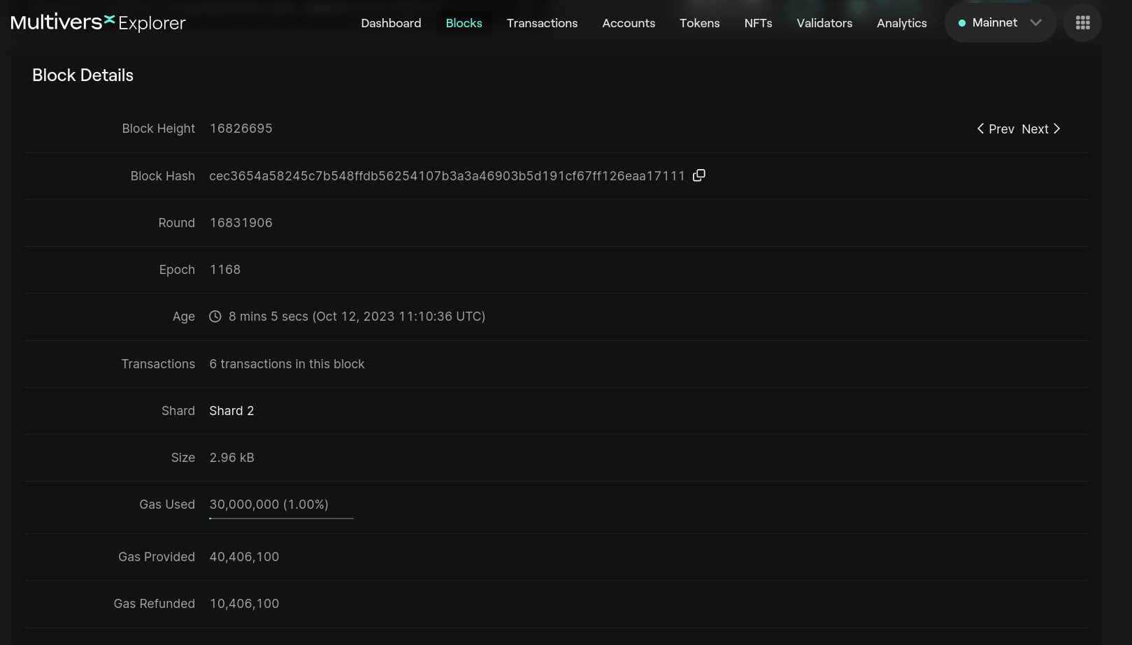This screenshot has height=645, width=1132.
Task: Click the green Mainnet status dot
Action: tap(962, 23)
